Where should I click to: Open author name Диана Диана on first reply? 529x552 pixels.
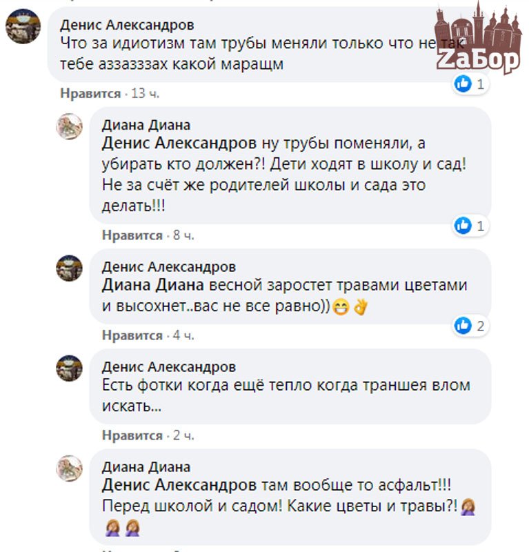pyautogui.click(x=146, y=125)
